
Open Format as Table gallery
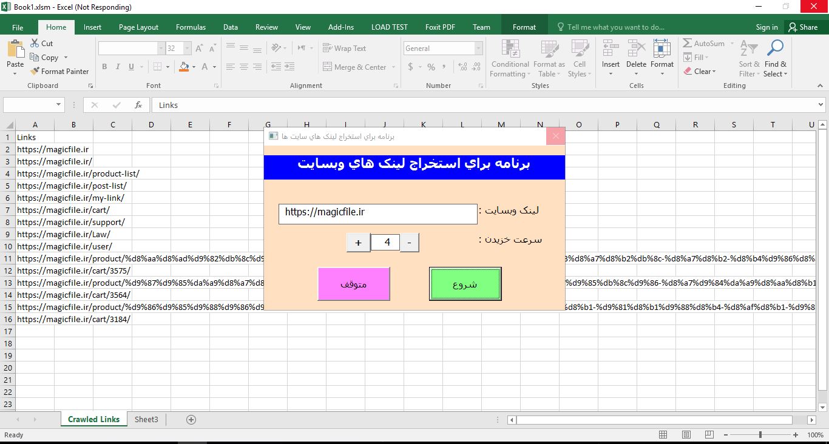(x=549, y=59)
